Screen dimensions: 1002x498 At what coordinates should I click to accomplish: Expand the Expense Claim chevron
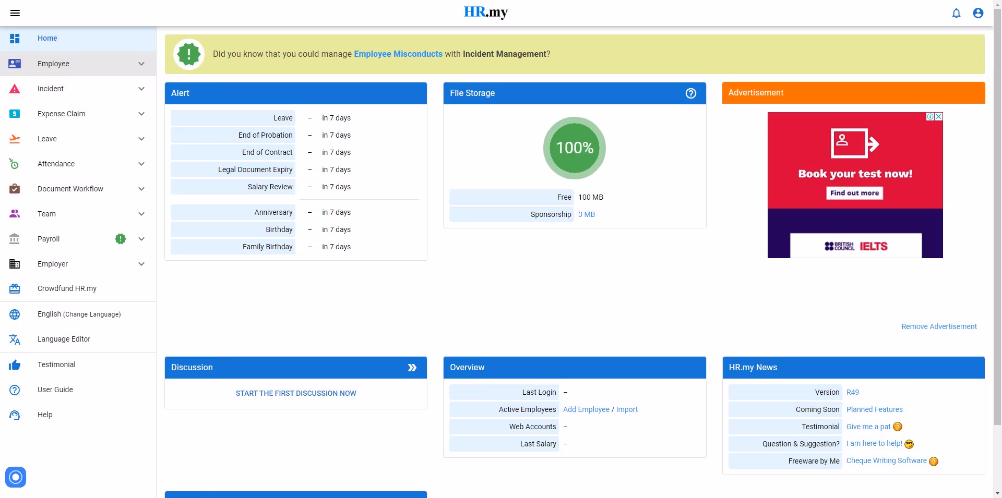pyautogui.click(x=141, y=114)
